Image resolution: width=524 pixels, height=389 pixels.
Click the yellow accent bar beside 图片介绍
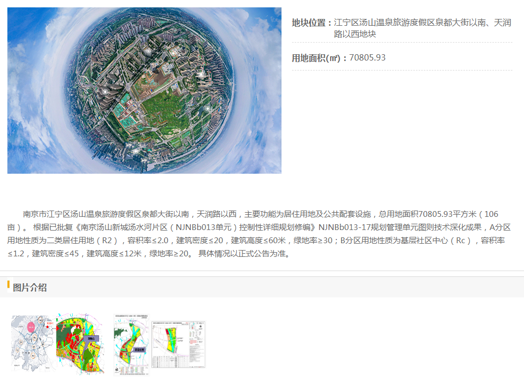[x=8, y=285]
